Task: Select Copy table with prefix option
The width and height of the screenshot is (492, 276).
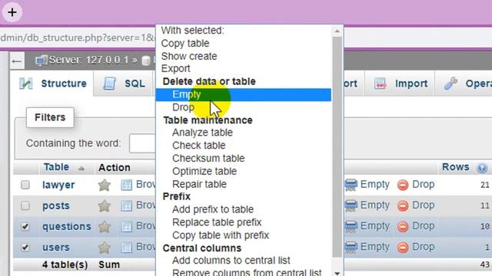Action: [243, 235]
